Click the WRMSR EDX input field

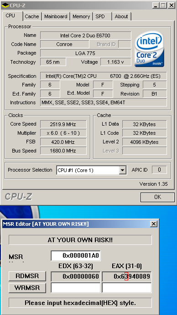click(76, 288)
